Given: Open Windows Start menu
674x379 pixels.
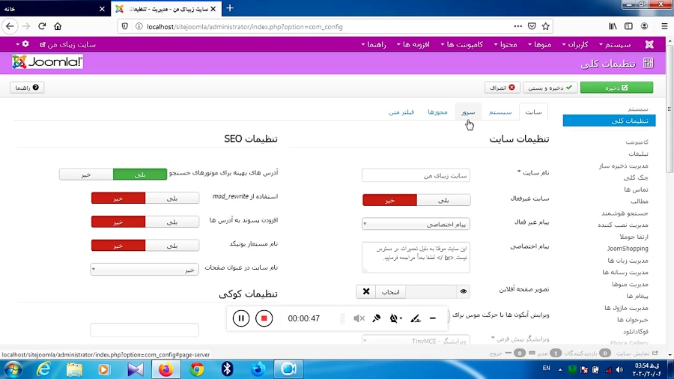Looking at the screenshot, I should click(x=13, y=369).
